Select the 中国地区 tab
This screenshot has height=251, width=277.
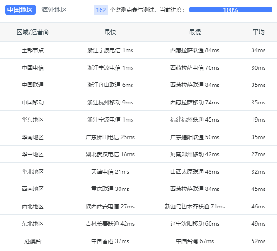coord(20,10)
